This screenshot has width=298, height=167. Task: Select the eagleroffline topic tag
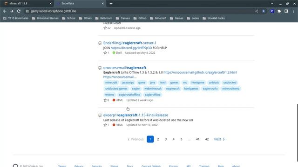153,95
